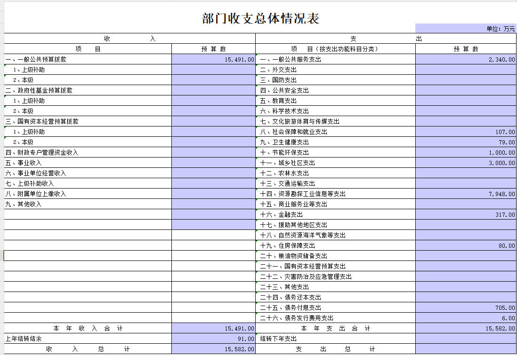Click the 二十二、灾害防治及应急管理支出 cell
517x355 pixels.
point(335,276)
